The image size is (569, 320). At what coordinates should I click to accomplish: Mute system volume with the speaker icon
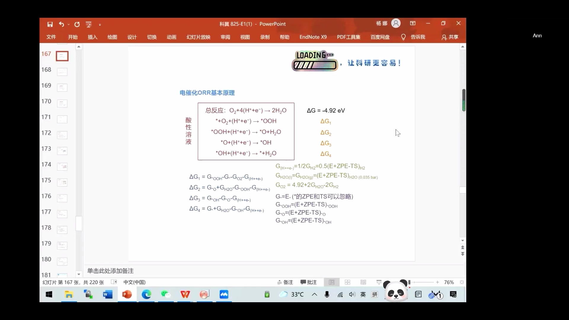click(352, 294)
